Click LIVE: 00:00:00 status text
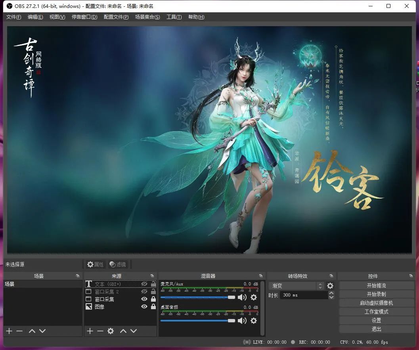 [x=270, y=342]
